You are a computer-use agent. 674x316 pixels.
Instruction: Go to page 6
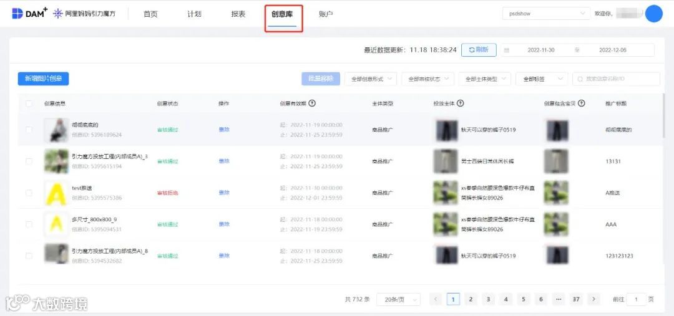click(x=540, y=299)
